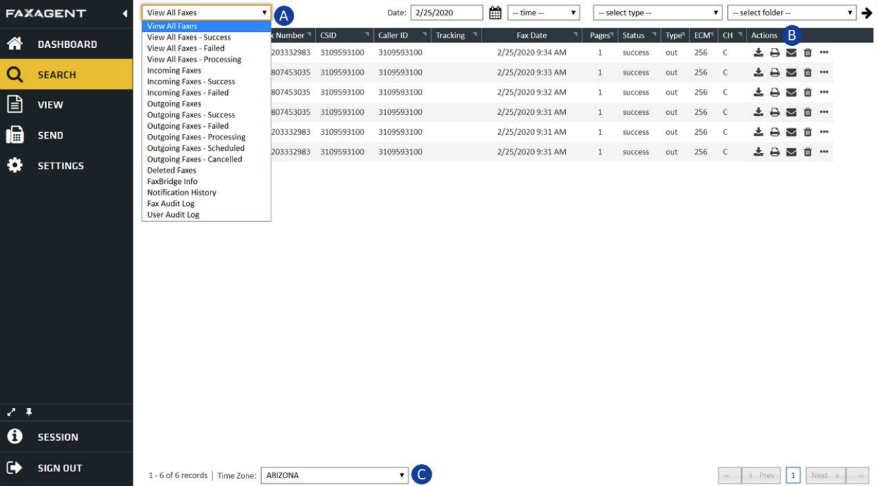878x486 pixels.
Task: Click the Next pagination button
Action: point(826,475)
